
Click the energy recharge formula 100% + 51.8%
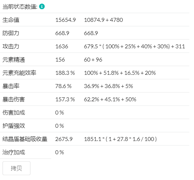(x=120, y=73)
